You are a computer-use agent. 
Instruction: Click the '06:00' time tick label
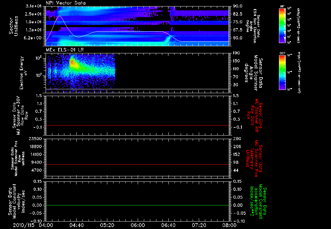(x=138, y=225)
